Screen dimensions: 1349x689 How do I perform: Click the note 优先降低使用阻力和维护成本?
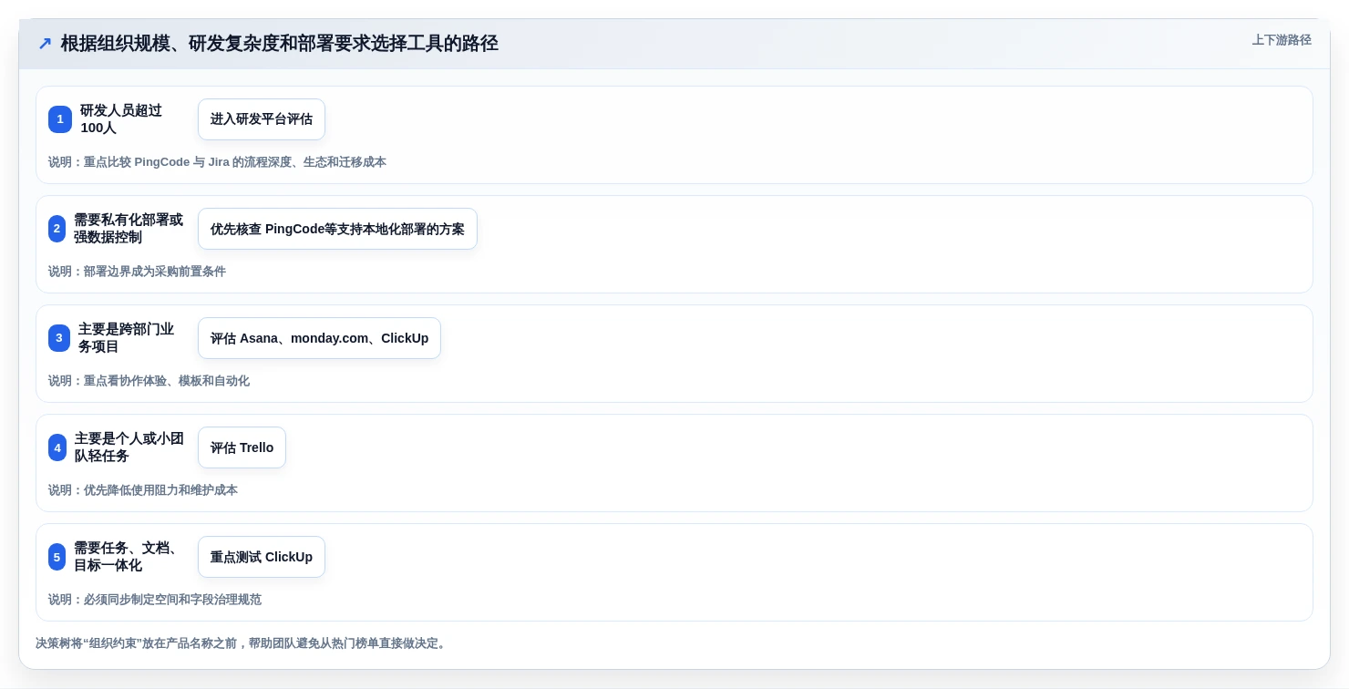pos(143,490)
